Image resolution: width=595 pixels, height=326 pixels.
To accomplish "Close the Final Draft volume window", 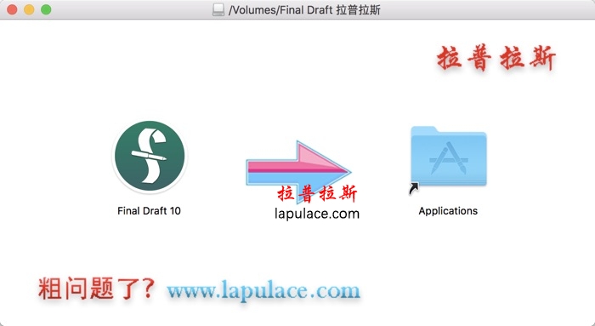I will pos(12,9).
